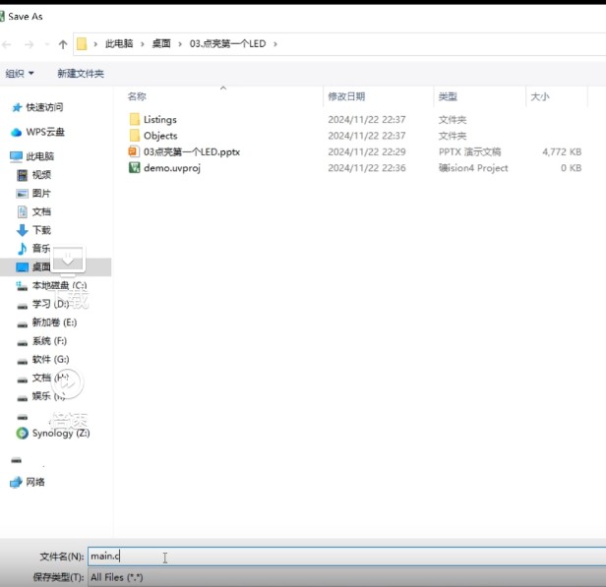Expand the chevron before 此电脑 breadcrumb

[x=95, y=44]
